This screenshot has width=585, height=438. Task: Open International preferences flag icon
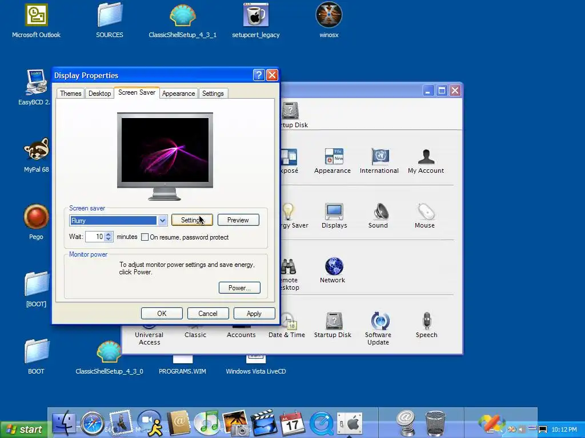(x=379, y=161)
